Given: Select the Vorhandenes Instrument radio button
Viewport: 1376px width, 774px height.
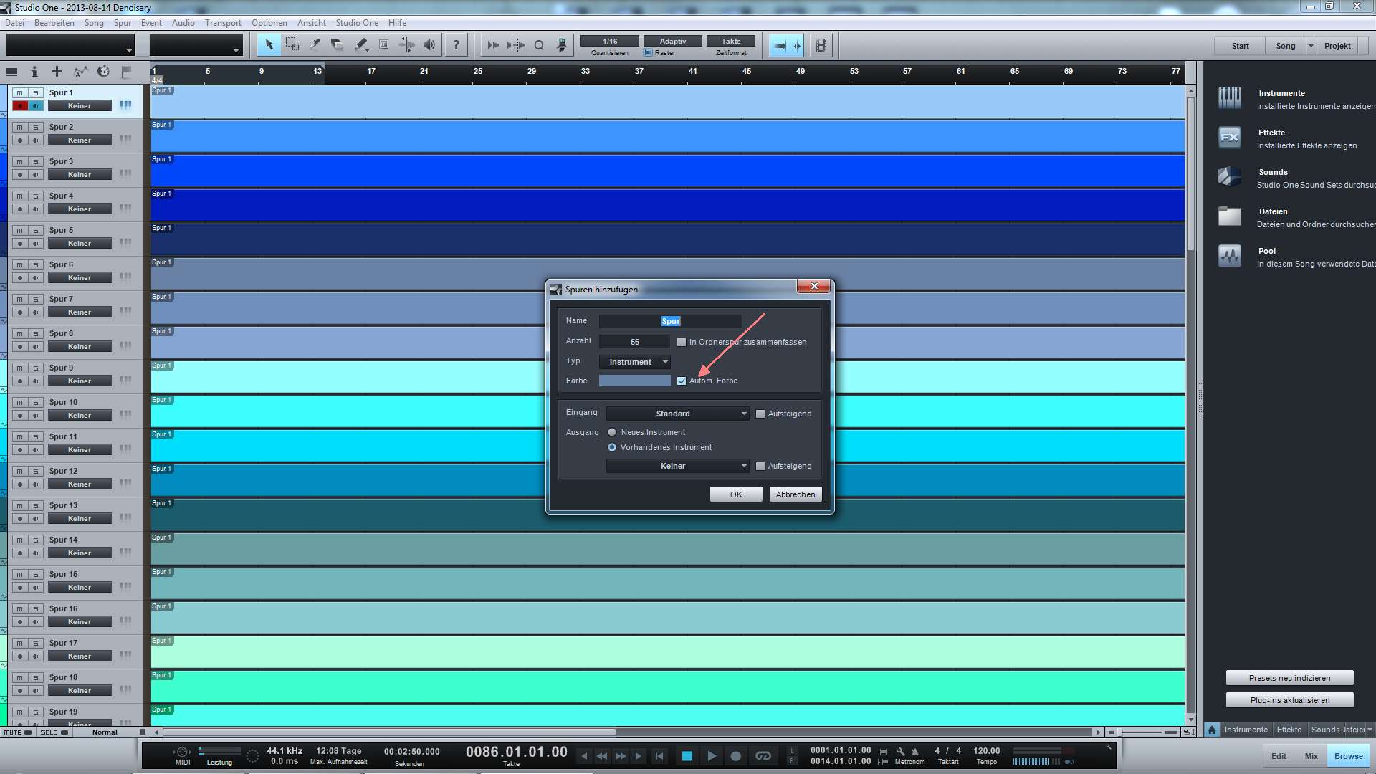Looking at the screenshot, I should point(612,447).
